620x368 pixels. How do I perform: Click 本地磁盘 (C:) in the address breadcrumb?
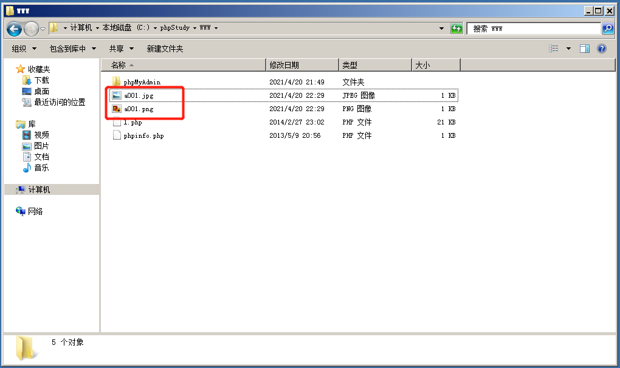(x=126, y=28)
